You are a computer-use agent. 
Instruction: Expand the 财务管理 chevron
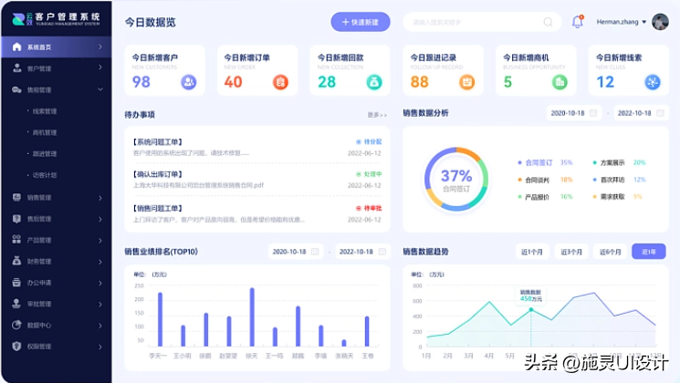click(100, 262)
